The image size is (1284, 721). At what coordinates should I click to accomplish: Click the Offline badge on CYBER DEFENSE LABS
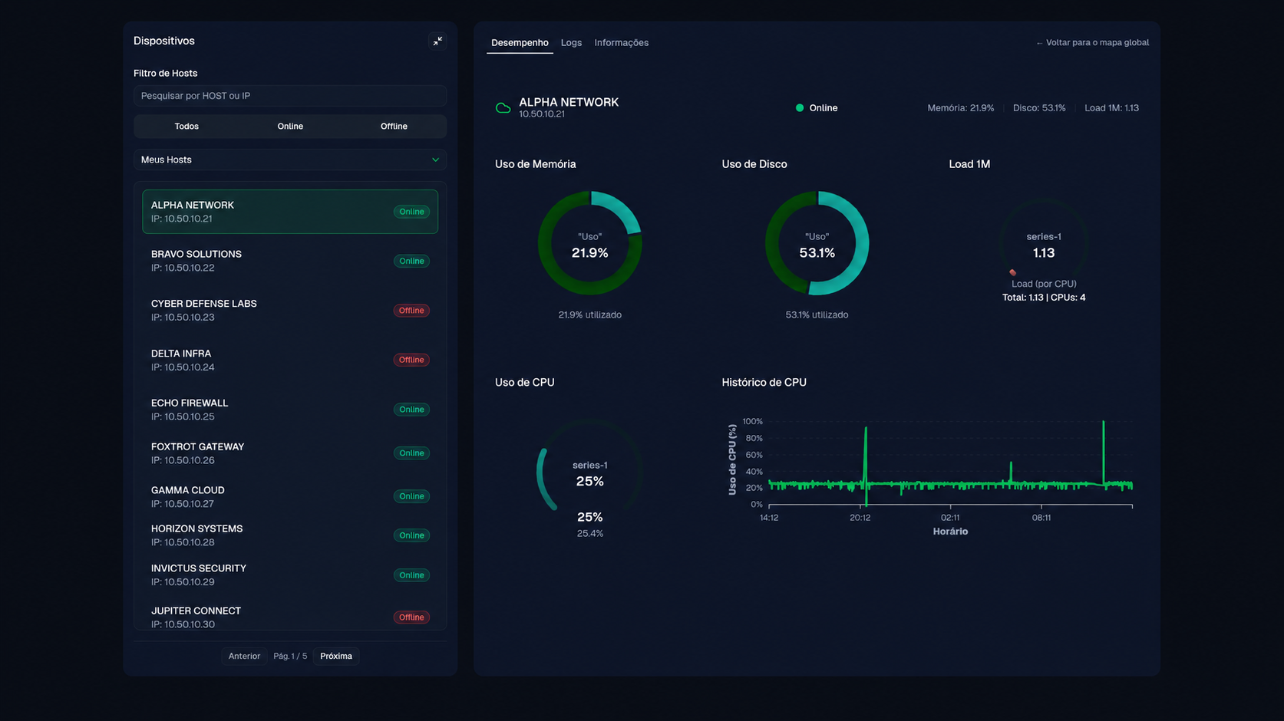[x=411, y=311]
